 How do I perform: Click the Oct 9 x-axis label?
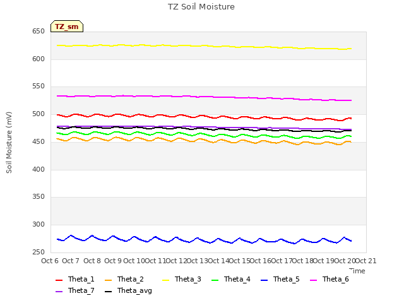click(x=113, y=261)
